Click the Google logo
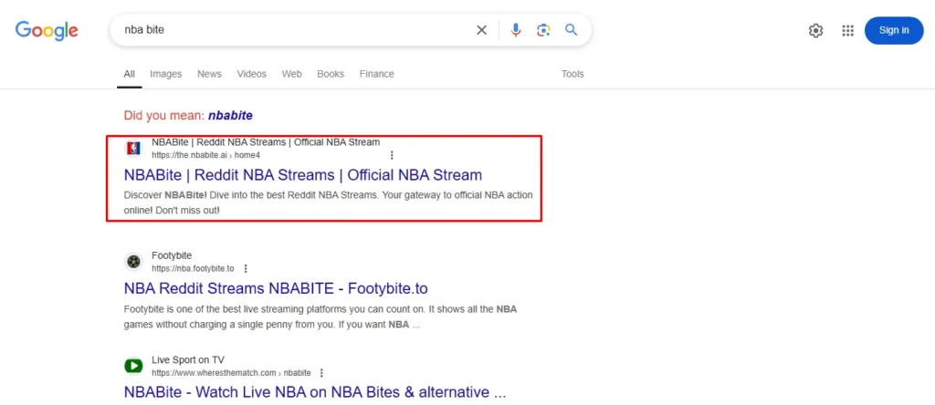 [x=47, y=30]
